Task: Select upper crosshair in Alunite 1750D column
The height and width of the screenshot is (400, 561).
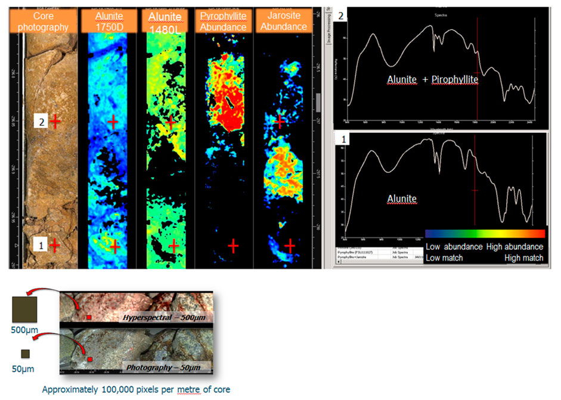Action: tap(113, 123)
